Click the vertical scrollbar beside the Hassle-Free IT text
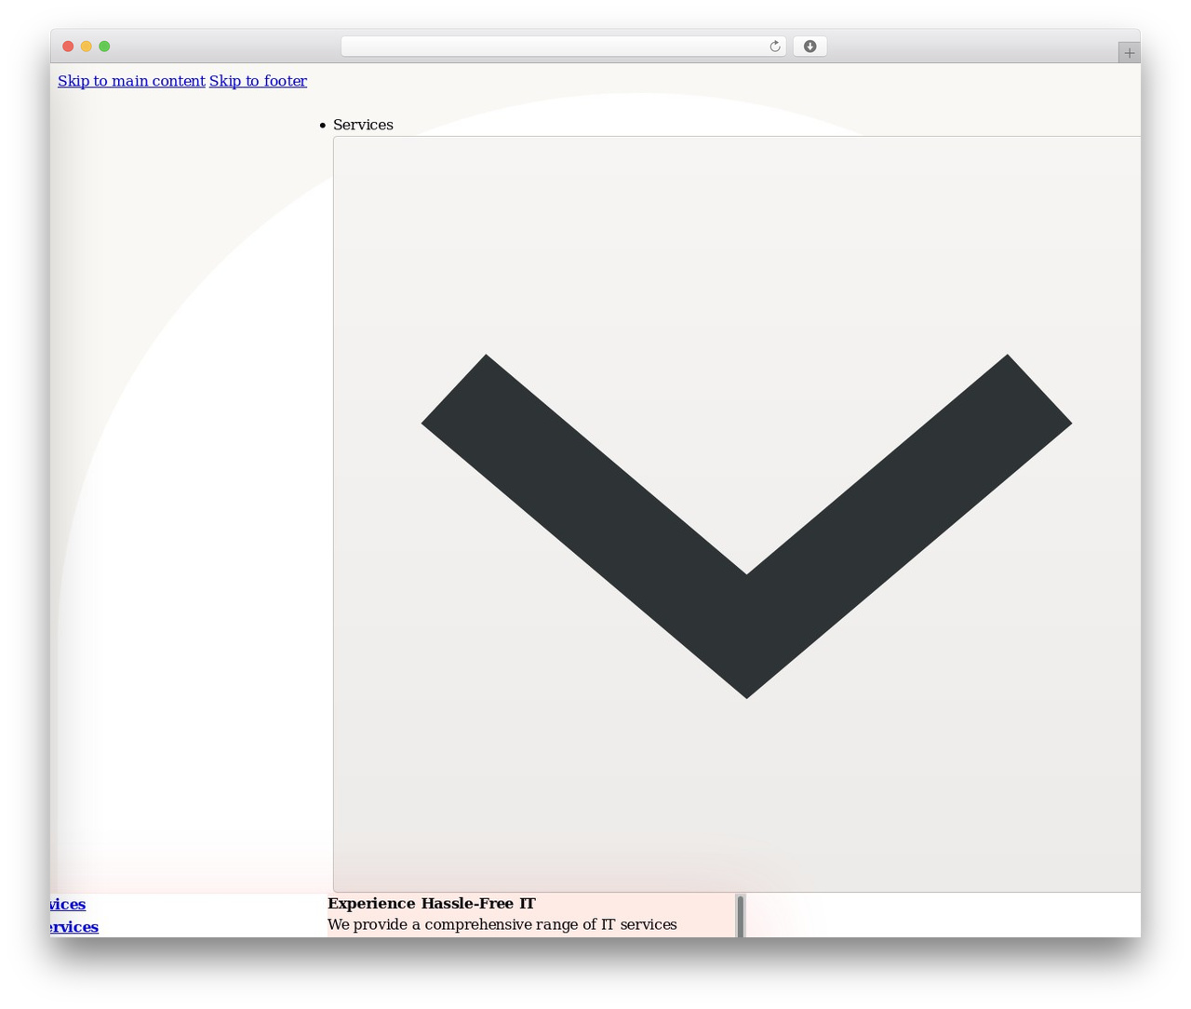The height and width of the screenshot is (1009, 1191). click(741, 916)
